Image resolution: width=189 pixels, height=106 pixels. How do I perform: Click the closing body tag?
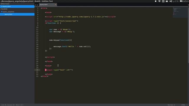click(x=49, y=74)
